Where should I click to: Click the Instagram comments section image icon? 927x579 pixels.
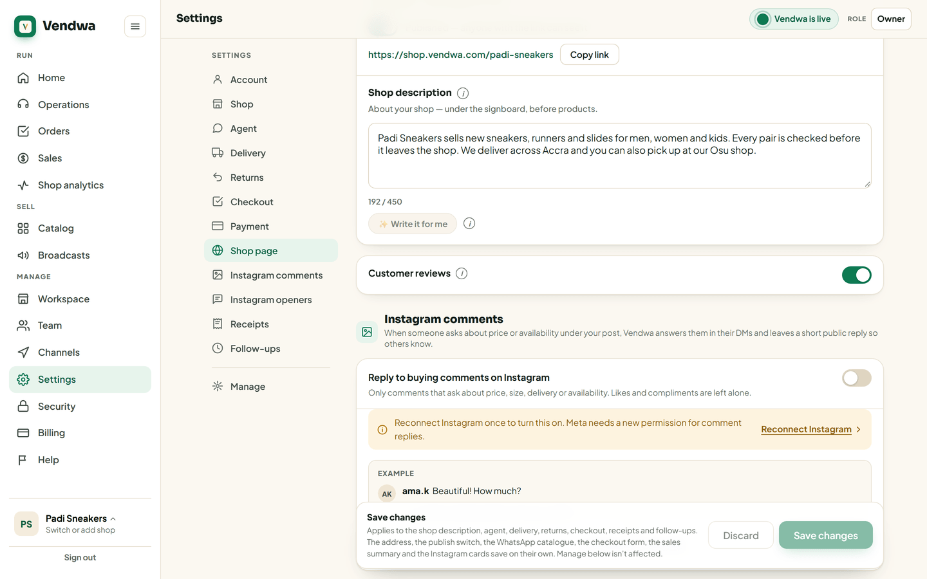pos(367,332)
